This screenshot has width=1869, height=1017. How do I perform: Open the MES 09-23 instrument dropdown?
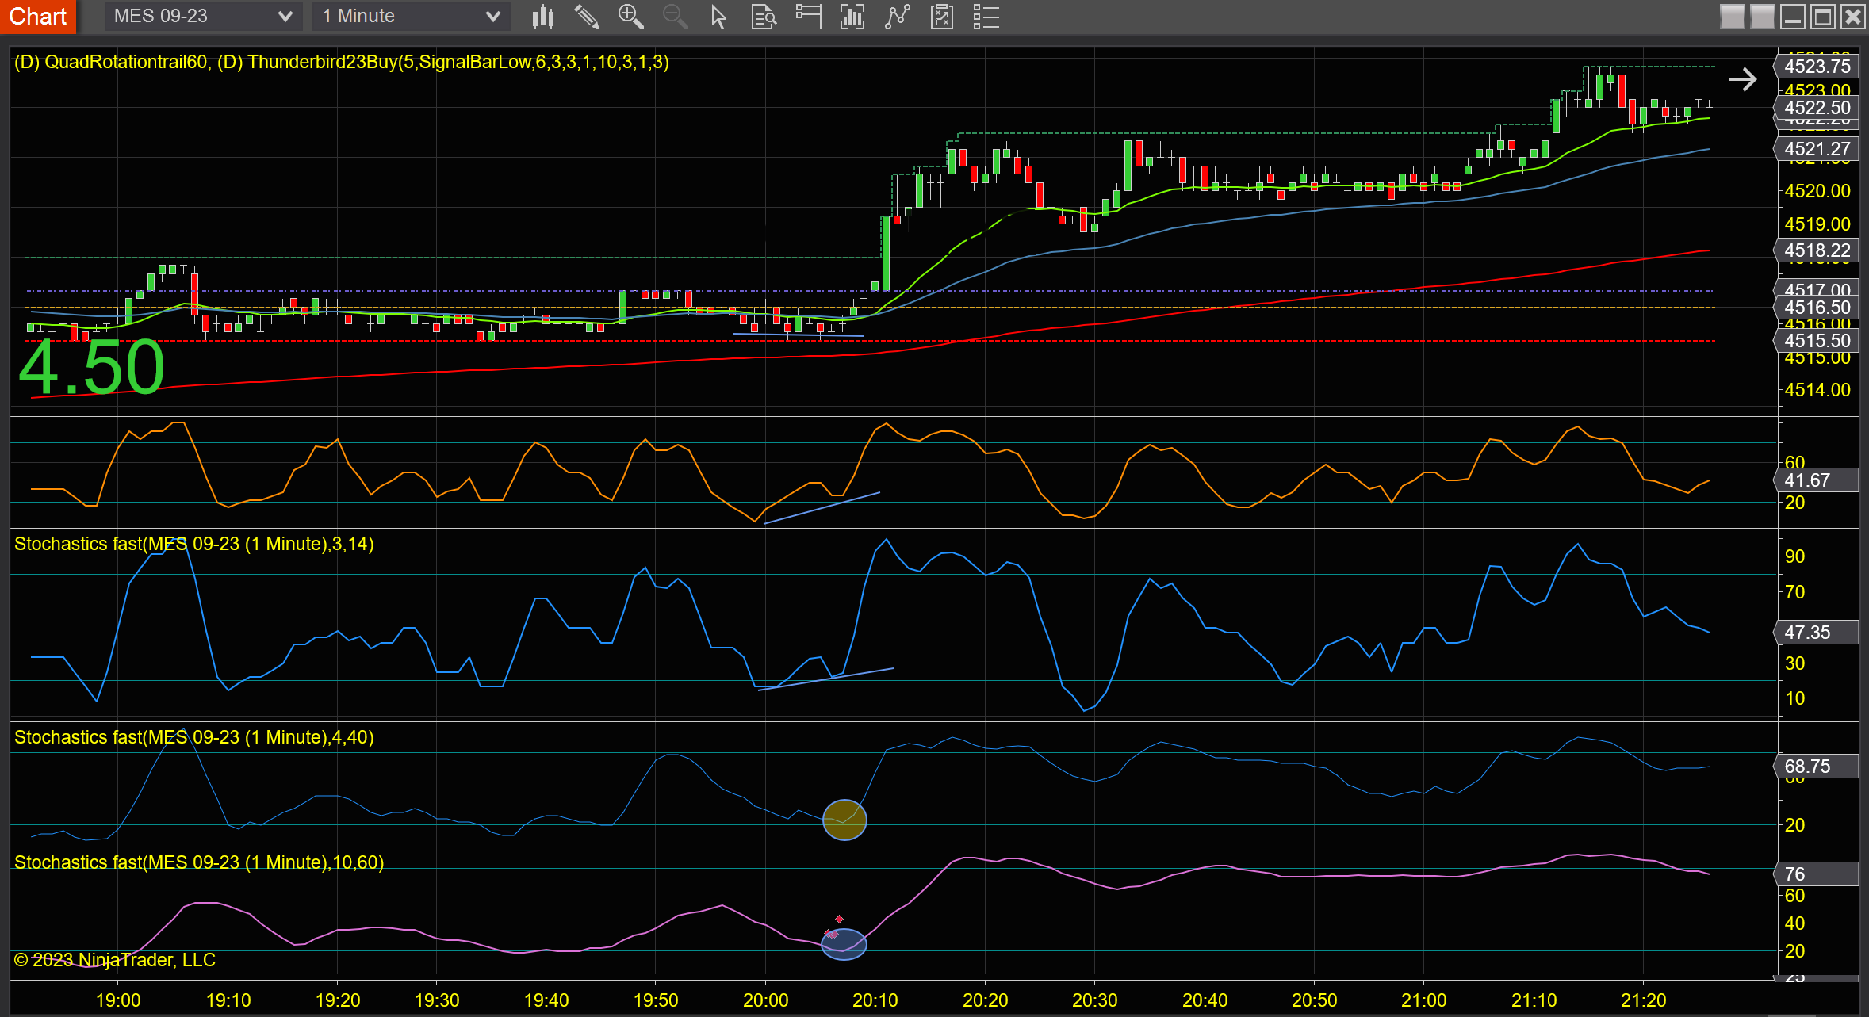pyautogui.click(x=203, y=16)
